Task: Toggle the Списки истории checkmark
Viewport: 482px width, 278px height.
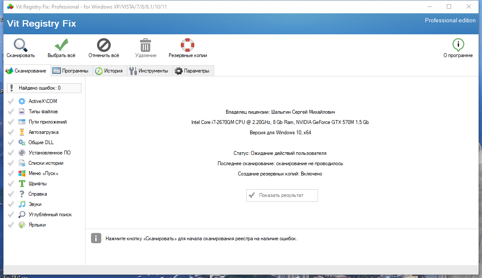Action: click(x=11, y=163)
